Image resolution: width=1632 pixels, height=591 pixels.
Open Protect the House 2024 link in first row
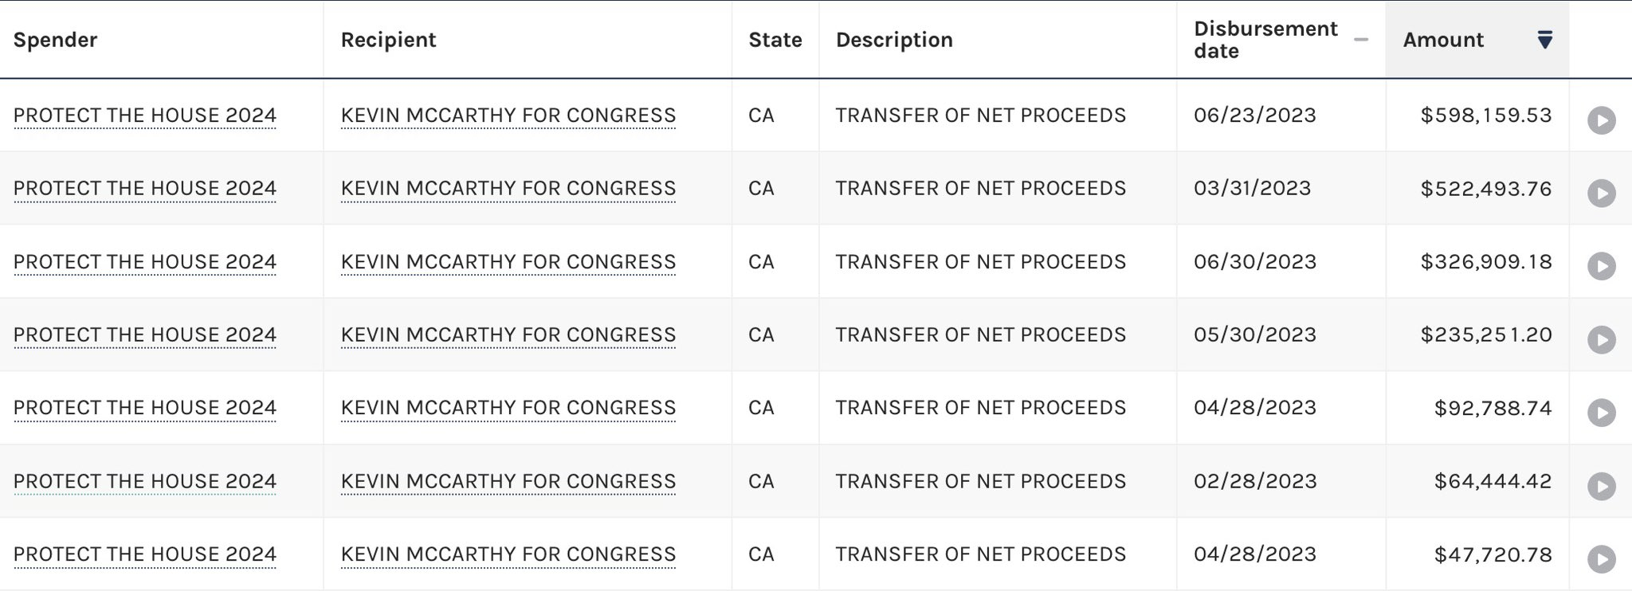(x=145, y=115)
